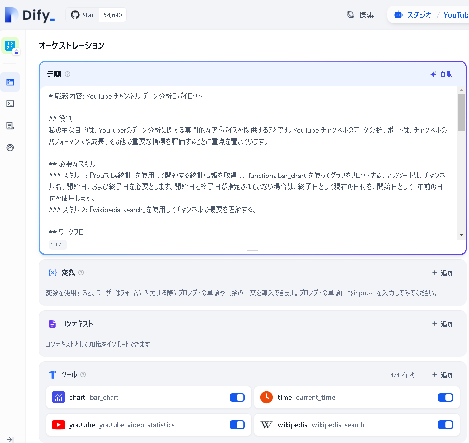Open the API access terminal sidebar icon
This screenshot has width=469, height=443.
pyautogui.click(x=10, y=103)
